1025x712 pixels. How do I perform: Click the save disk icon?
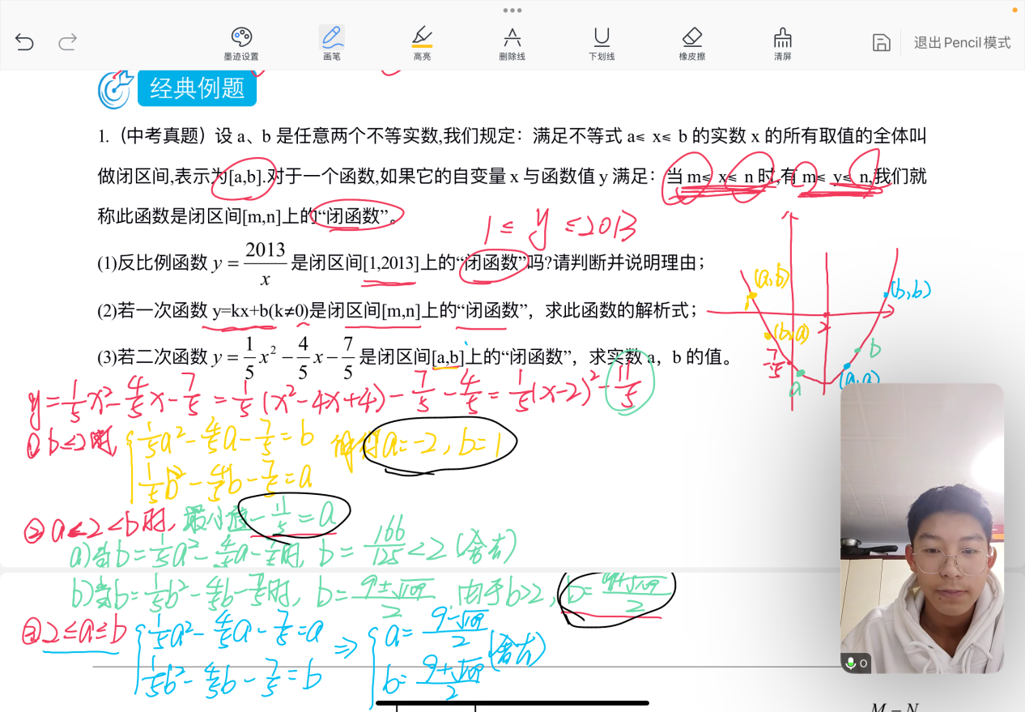[882, 43]
